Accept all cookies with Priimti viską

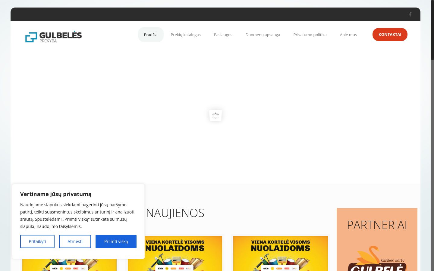click(116, 241)
